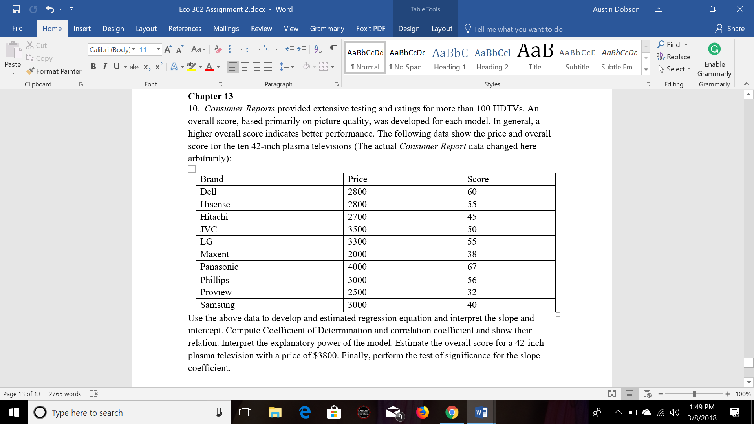This screenshot has width=754, height=424.
Task: Click the Tell me search field
Action: (x=518, y=29)
